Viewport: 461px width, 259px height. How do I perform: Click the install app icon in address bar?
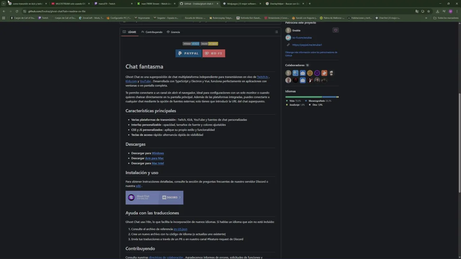[x=423, y=11]
